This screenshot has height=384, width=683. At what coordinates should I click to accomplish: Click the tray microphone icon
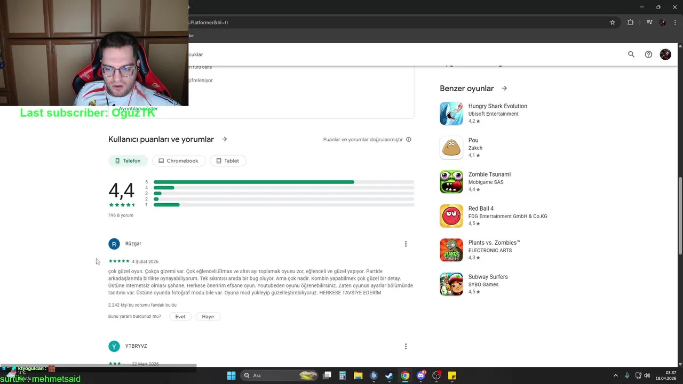pyautogui.click(x=627, y=375)
